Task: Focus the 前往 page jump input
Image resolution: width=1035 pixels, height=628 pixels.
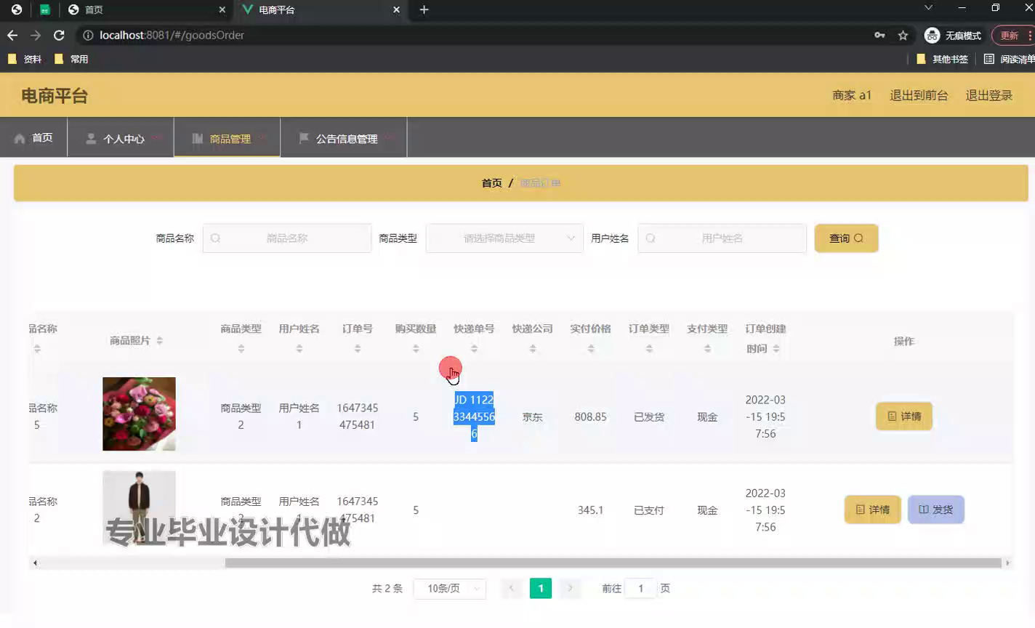Action: (x=640, y=589)
